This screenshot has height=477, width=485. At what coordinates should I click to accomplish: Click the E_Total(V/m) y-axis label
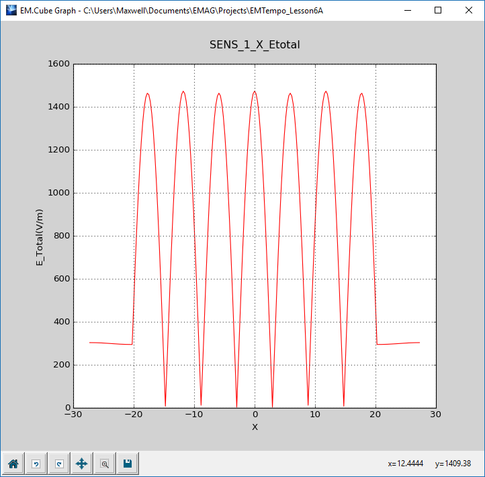40,236
